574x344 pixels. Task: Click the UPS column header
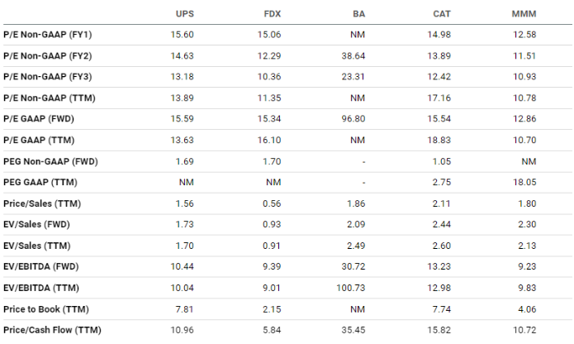[x=185, y=14]
